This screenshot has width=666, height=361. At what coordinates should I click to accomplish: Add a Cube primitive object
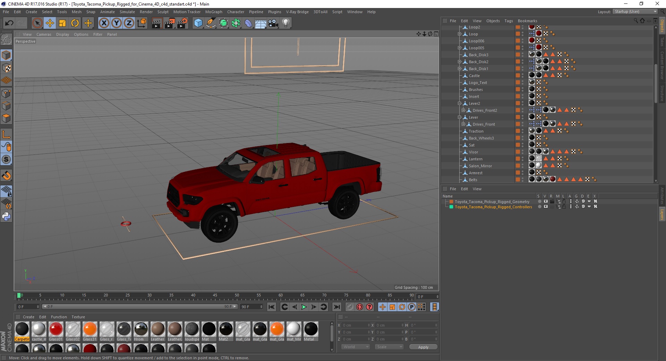point(198,23)
